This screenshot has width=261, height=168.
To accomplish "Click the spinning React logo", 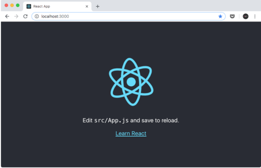I will [131, 82].
